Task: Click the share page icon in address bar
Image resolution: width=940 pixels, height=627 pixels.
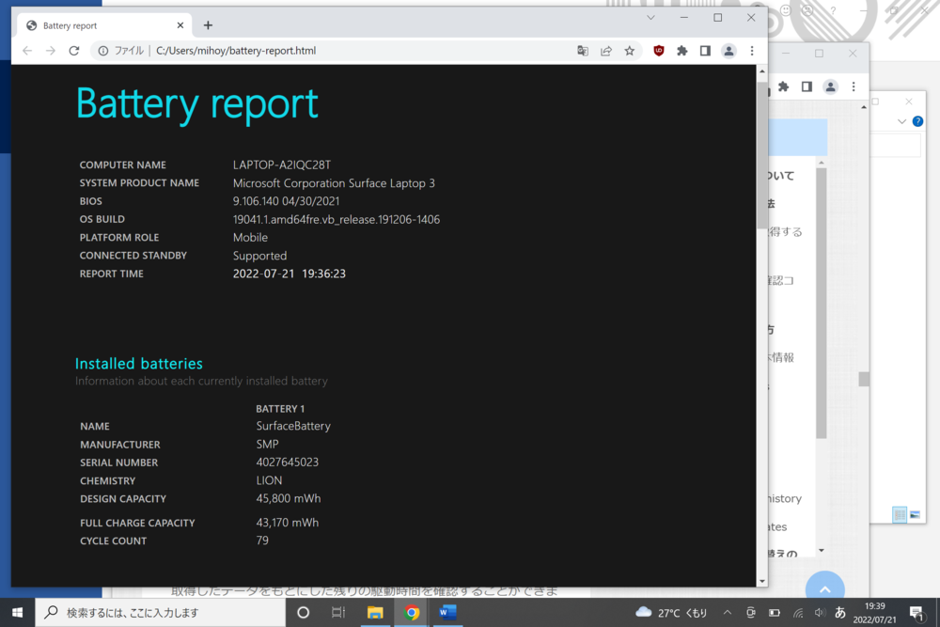Action: (606, 51)
